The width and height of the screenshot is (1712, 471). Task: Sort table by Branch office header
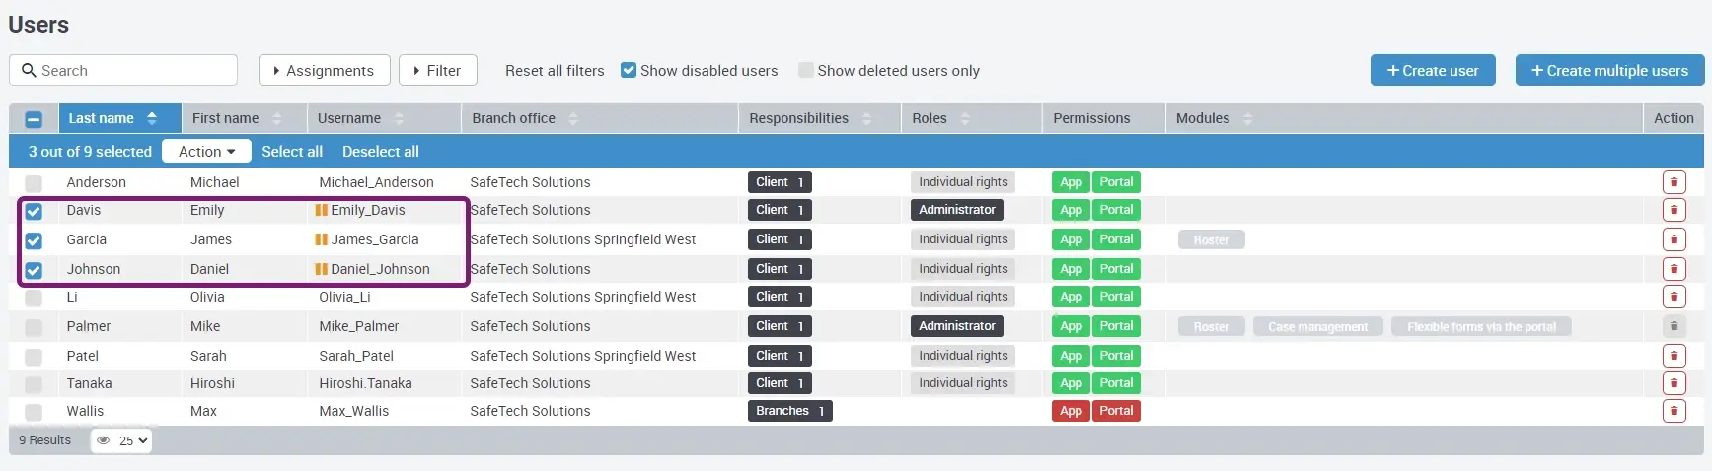[514, 118]
